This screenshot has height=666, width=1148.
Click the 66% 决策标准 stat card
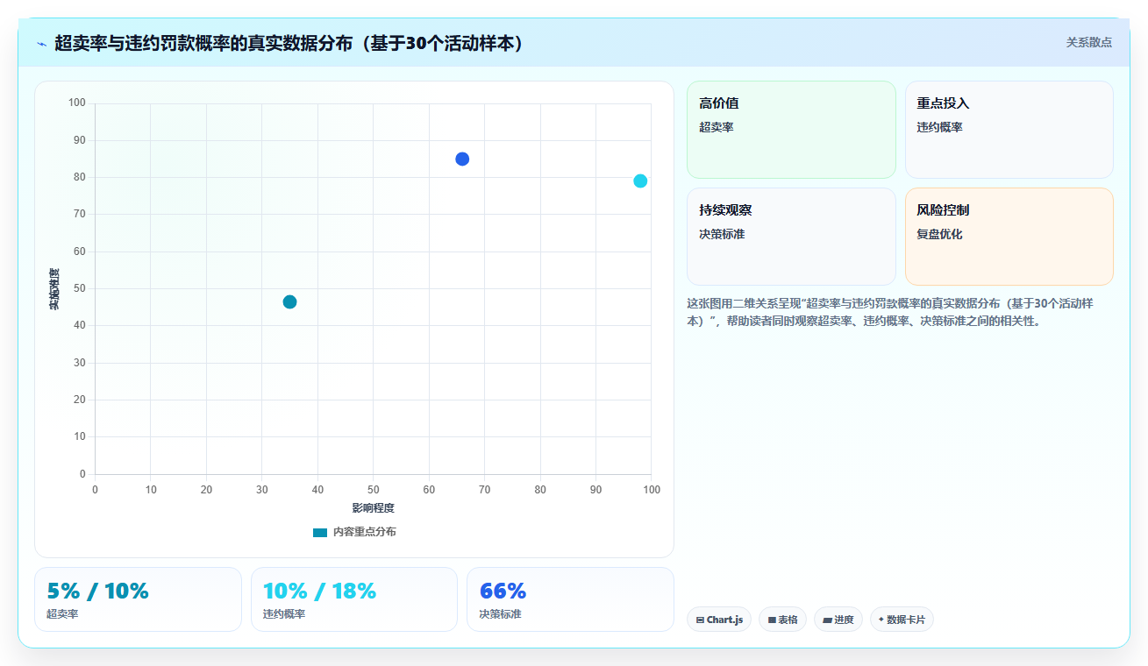pos(570,599)
